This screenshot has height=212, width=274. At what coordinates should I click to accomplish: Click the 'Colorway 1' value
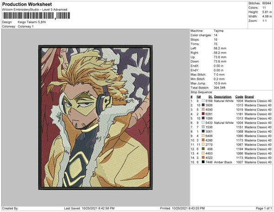point(26,26)
